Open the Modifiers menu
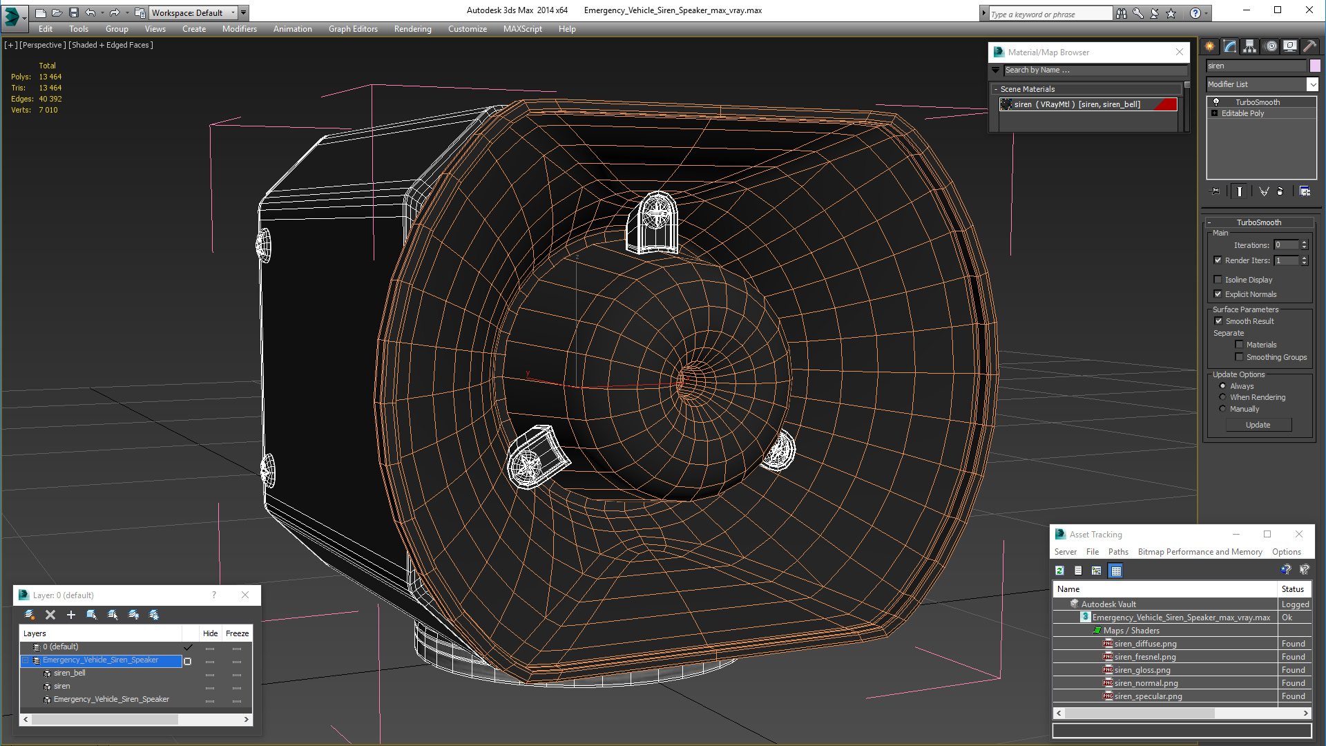1326x746 pixels. (x=240, y=29)
